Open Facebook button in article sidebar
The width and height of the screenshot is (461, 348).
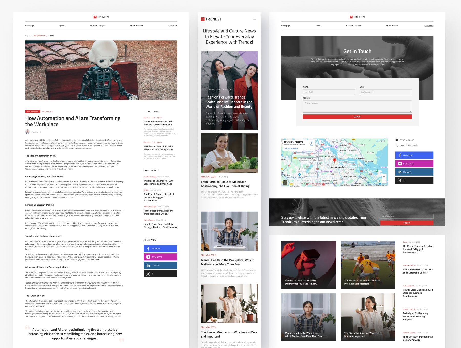click(160, 248)
